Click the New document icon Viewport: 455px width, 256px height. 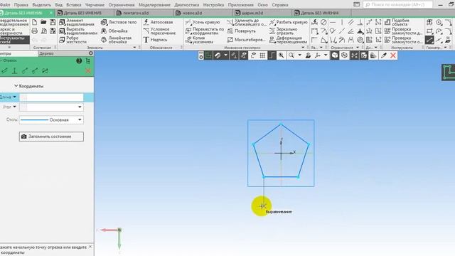[x=35, y=22]
